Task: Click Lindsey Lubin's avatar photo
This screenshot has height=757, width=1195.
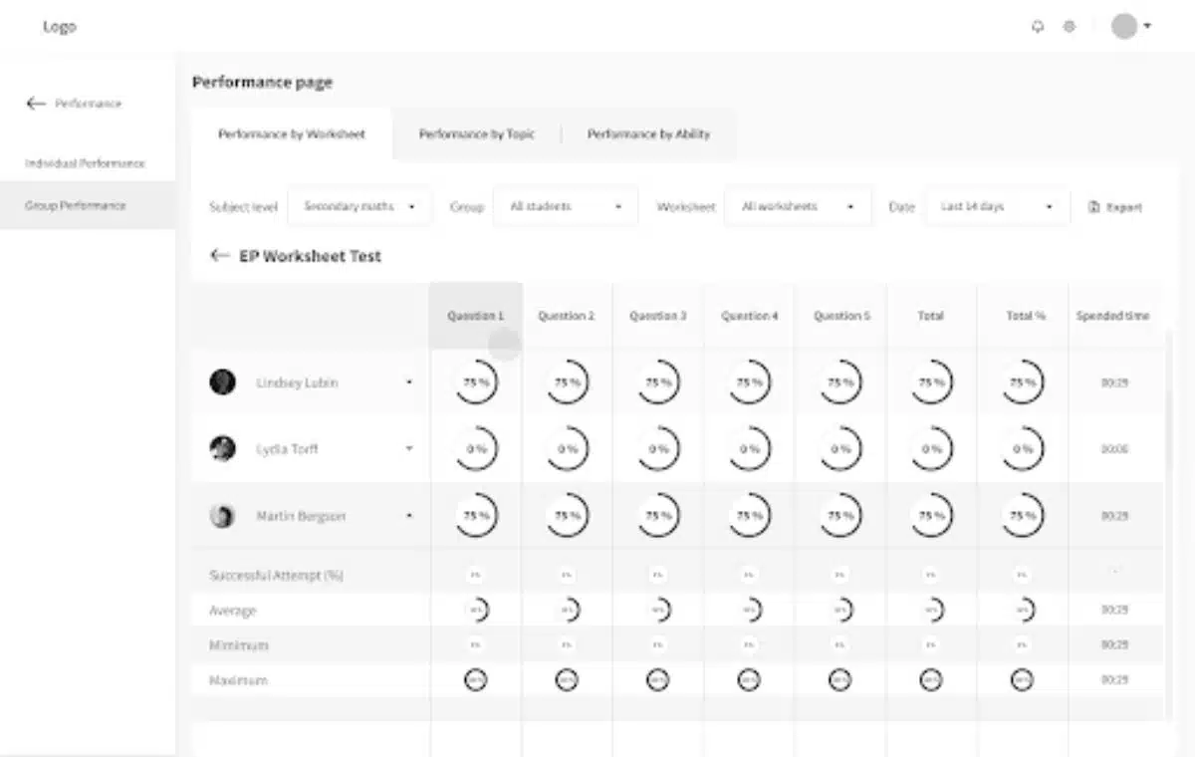Action: [223, 382]
